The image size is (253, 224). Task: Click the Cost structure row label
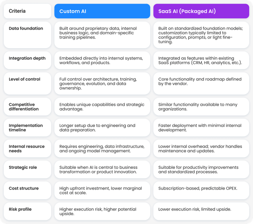24,188
